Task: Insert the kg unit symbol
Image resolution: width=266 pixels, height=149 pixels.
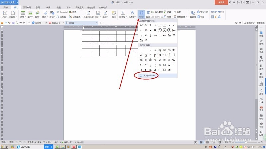Action: click(160, 50)
